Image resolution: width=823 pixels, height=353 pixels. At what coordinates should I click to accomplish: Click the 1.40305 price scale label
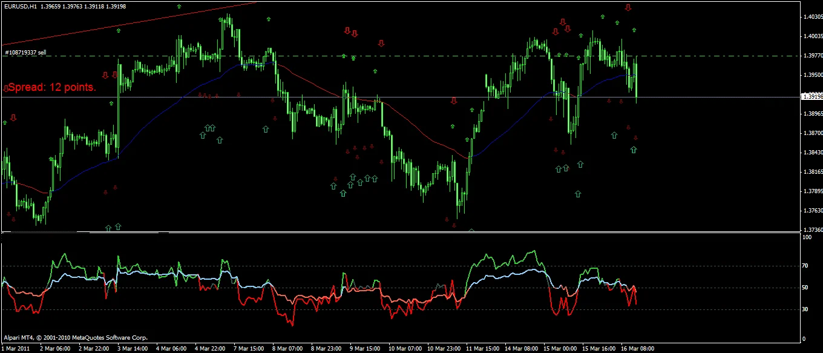coord(813,17)
